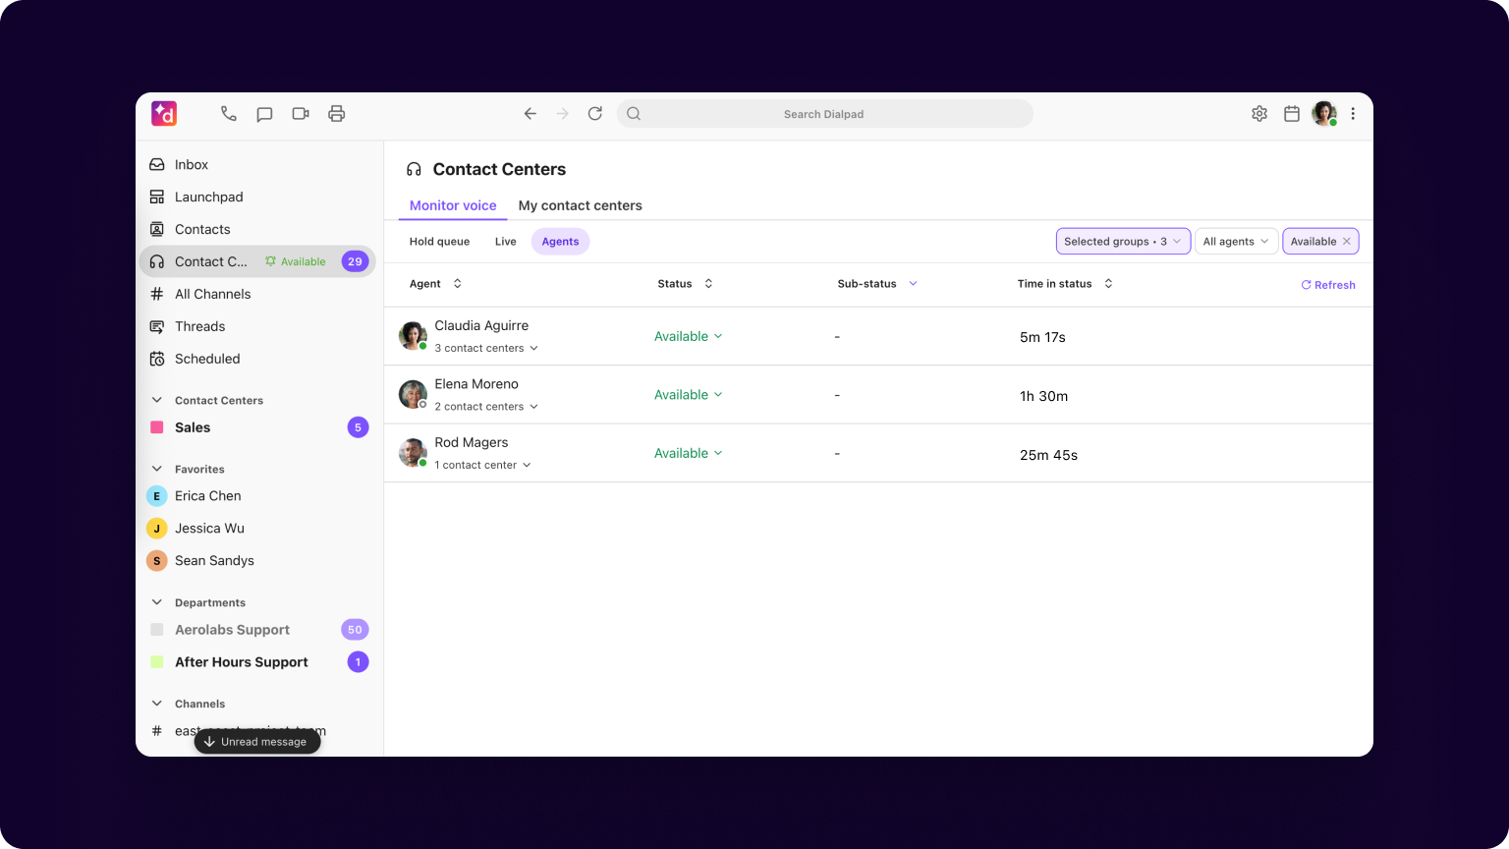Click the gray Aerolabs Support swatch
Viewport: 1509px width, 849px height.
coord(156,630)
